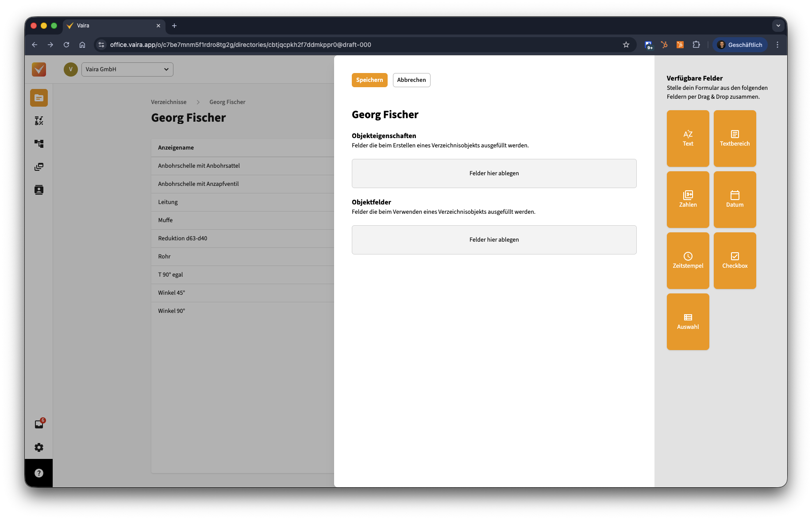Click the Checkbox field tile
This screenshot has height=520, width=812.
click(735, 261)
